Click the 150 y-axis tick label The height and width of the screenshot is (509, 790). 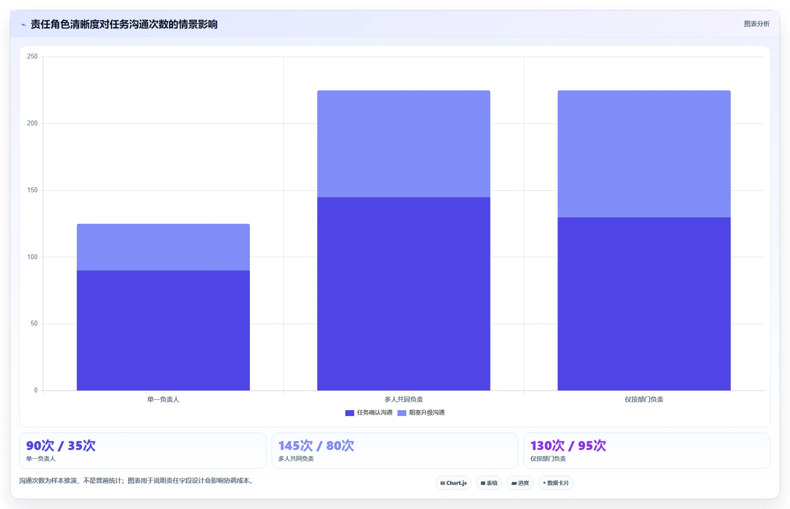pos(32,190)
